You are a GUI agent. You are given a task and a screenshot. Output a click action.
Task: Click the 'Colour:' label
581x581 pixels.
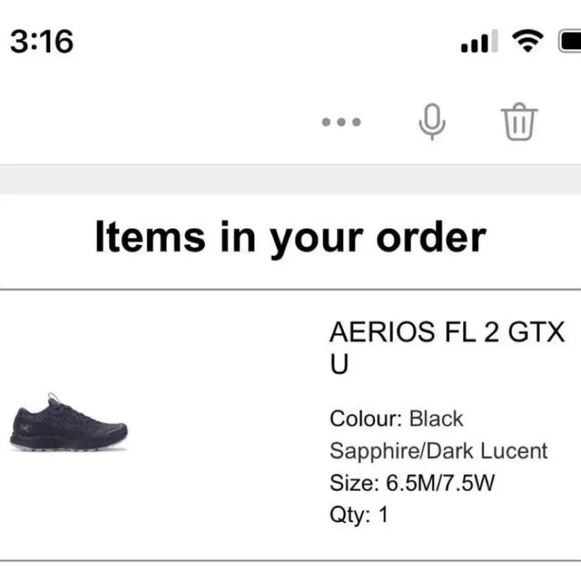pyautogui.click(x=366, y=419)
